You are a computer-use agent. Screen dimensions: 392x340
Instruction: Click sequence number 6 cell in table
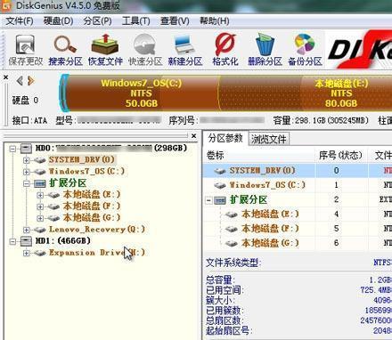(336, 243)
